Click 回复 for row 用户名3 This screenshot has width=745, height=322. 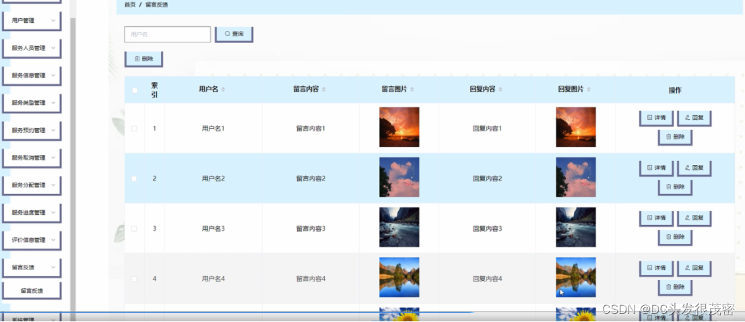click(x=694, y=218)
